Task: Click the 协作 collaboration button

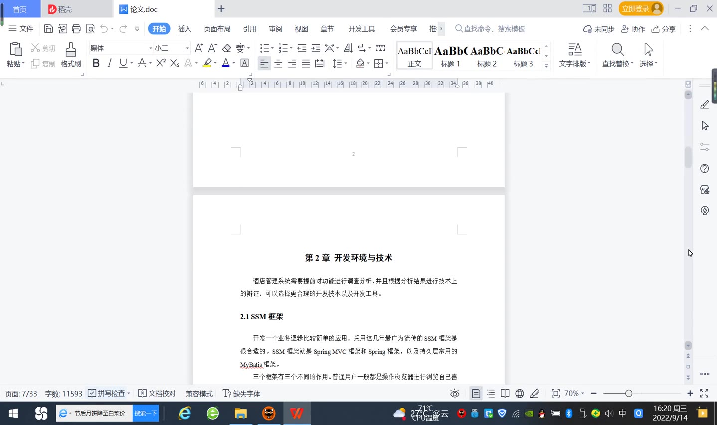Action: tap(633, 29)
